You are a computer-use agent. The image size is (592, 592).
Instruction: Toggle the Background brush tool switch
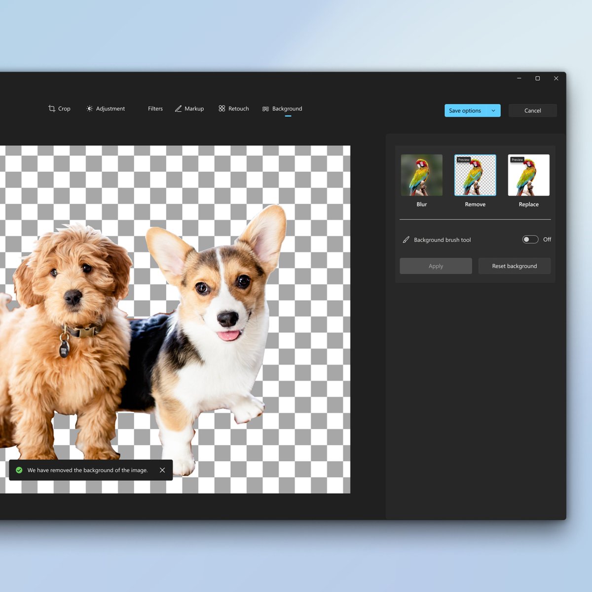[530, 239]
